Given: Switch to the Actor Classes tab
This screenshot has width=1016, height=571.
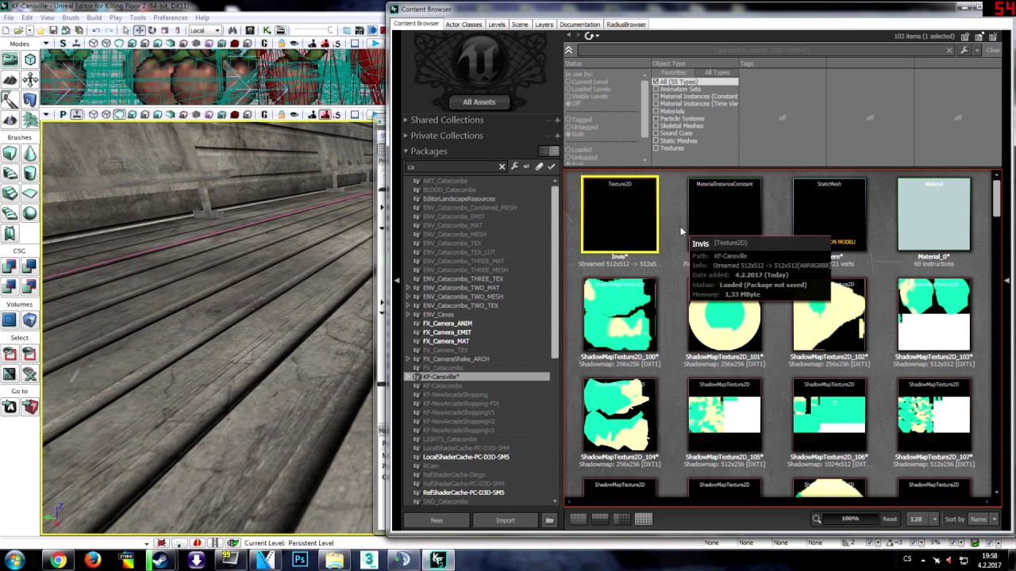Looking at the screenshot, I should (464, 25).
